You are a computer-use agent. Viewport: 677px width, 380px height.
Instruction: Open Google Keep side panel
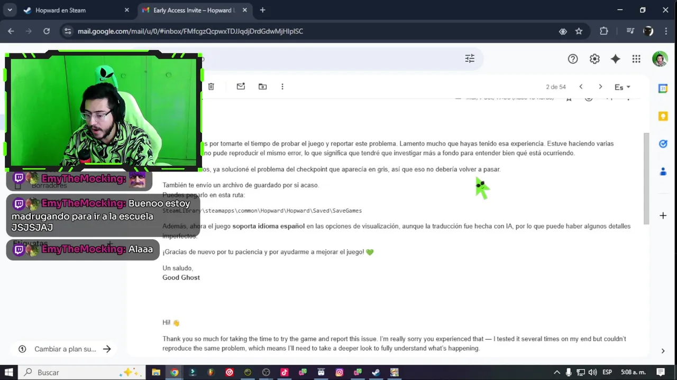(663, 116)
